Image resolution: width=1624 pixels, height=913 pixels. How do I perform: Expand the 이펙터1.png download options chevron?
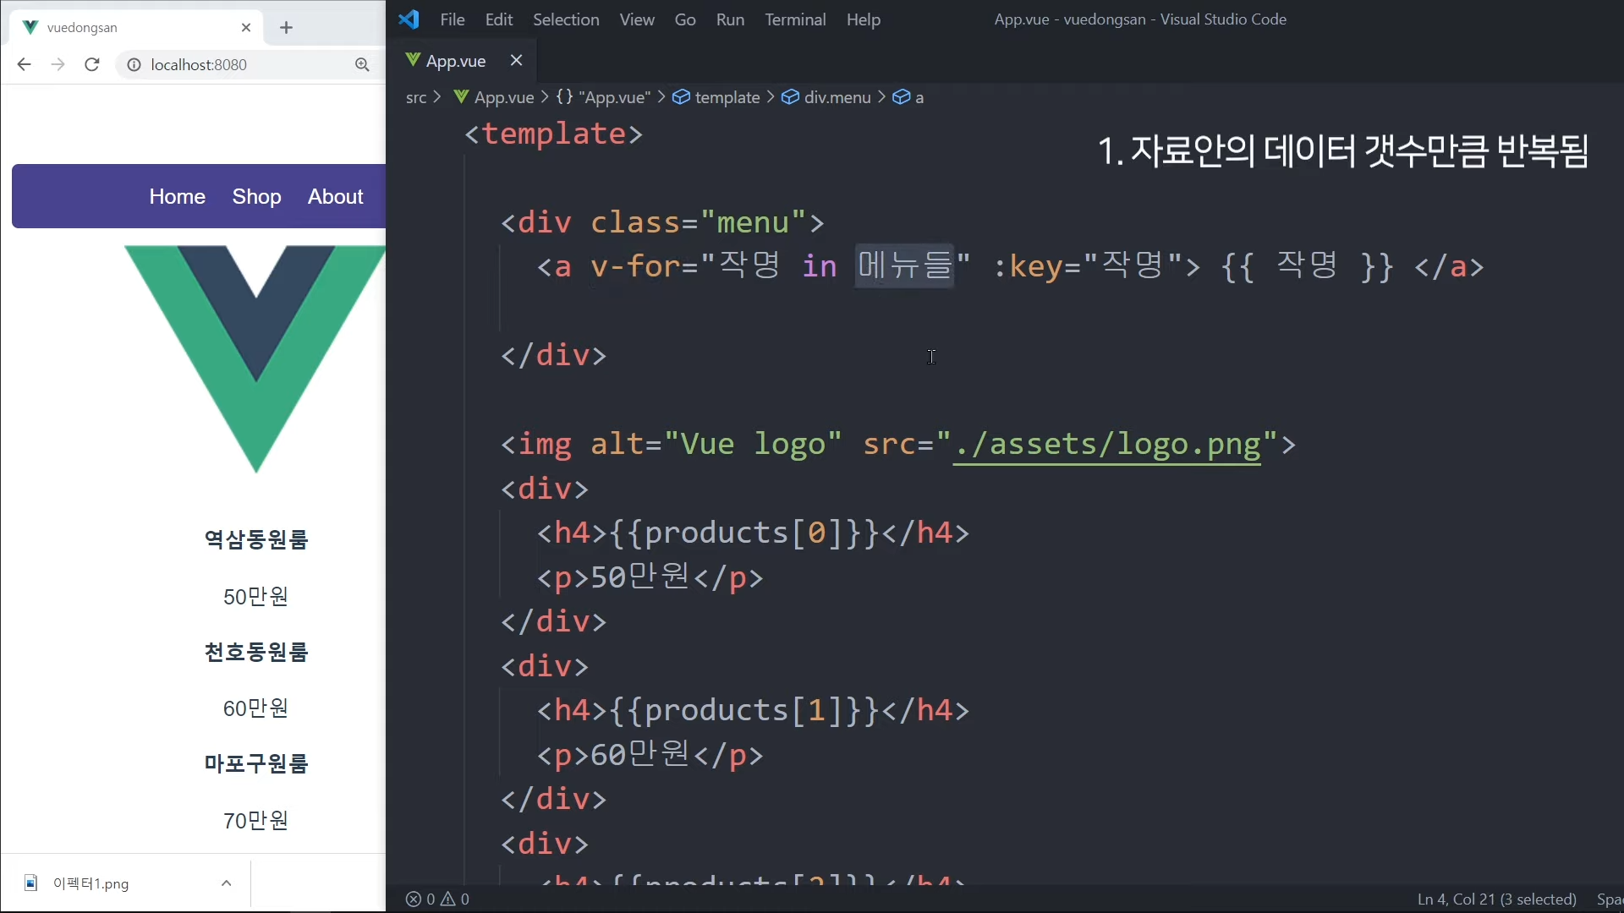point(226,883)
